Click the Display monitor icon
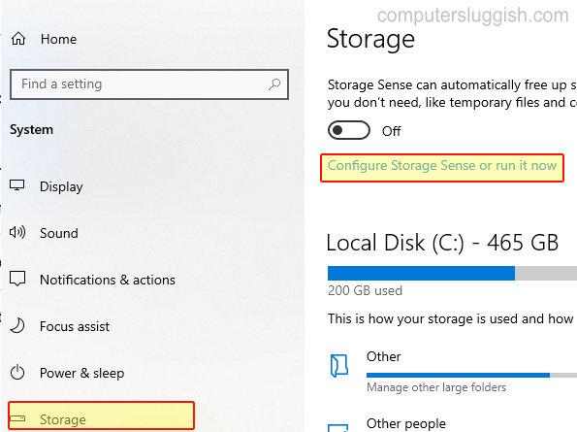This screenshot has height=432, width=577. [x=16, y=185]
